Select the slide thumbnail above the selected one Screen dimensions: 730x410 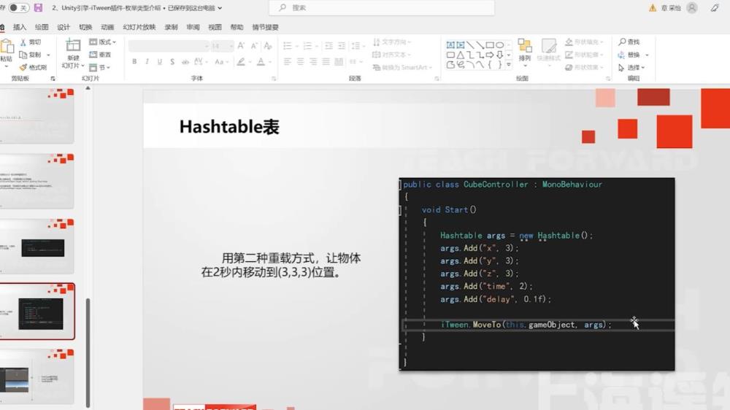pyautogui.click(x=36, y=246)
